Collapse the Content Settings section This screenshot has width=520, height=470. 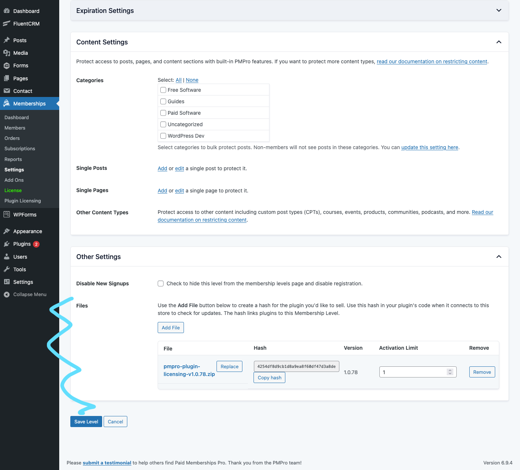499,42
